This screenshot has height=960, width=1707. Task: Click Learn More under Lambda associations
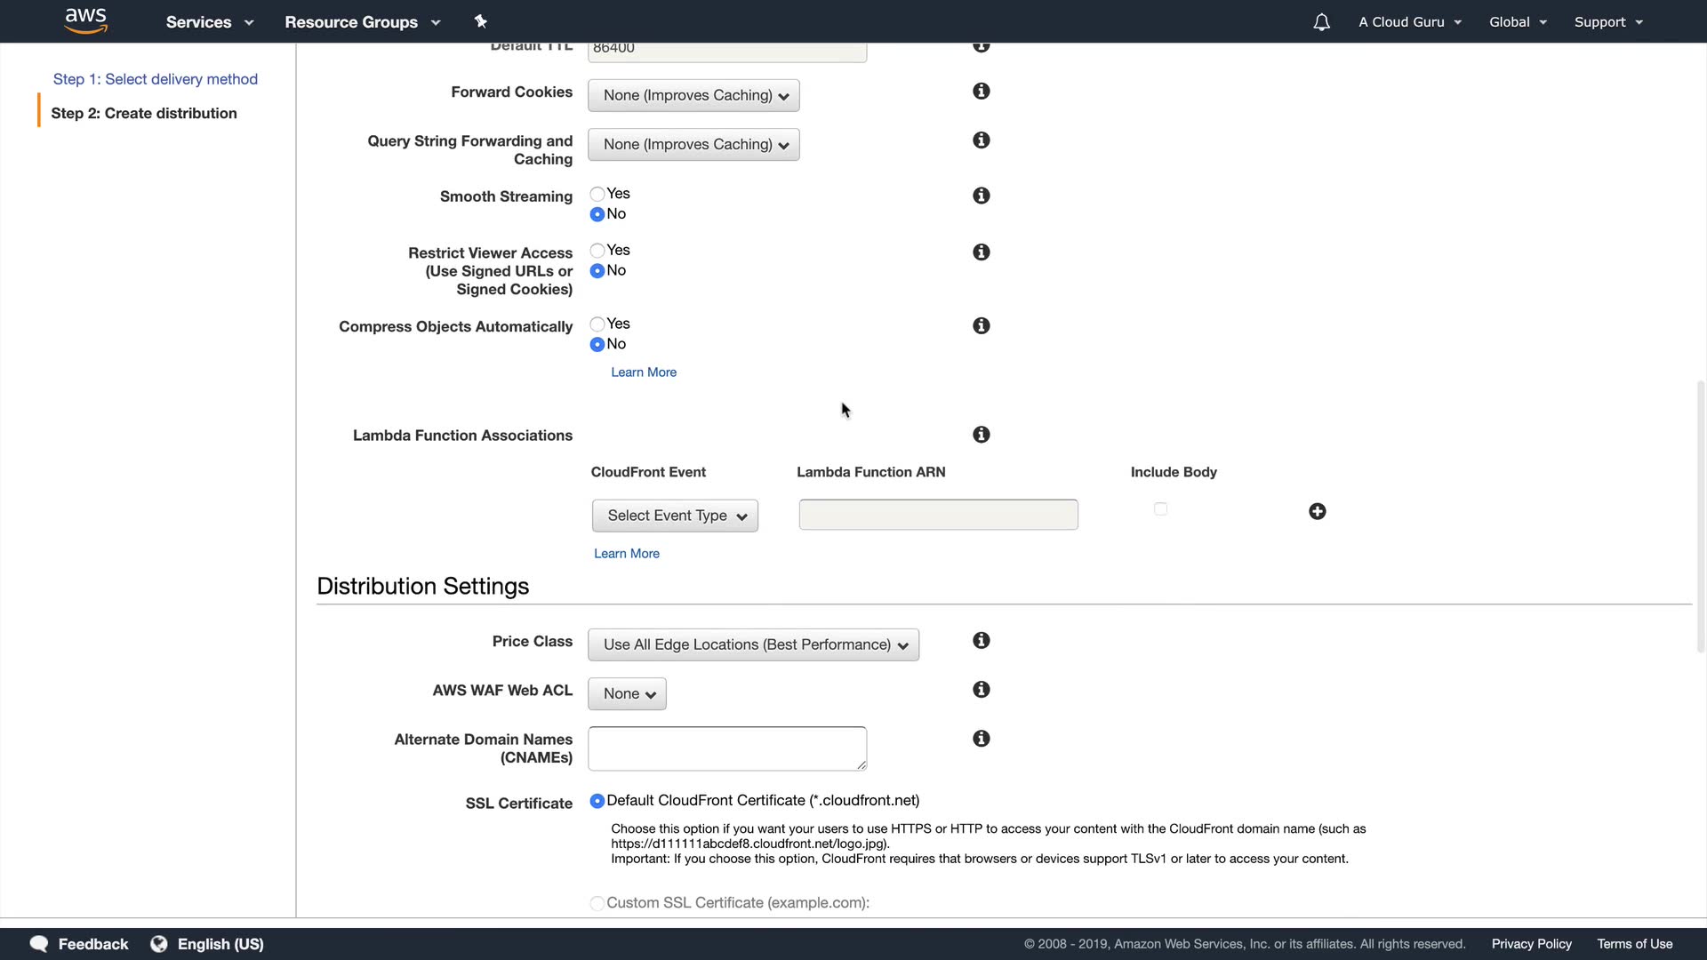pyautogui.click(x=626, y=554)
